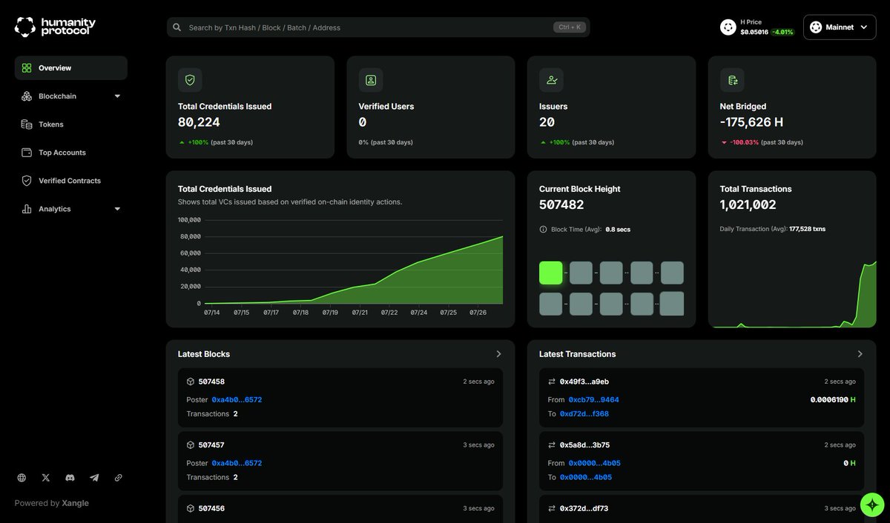
Task: Click the 1,021,002 total transactions value
Action: click(748, 205)
